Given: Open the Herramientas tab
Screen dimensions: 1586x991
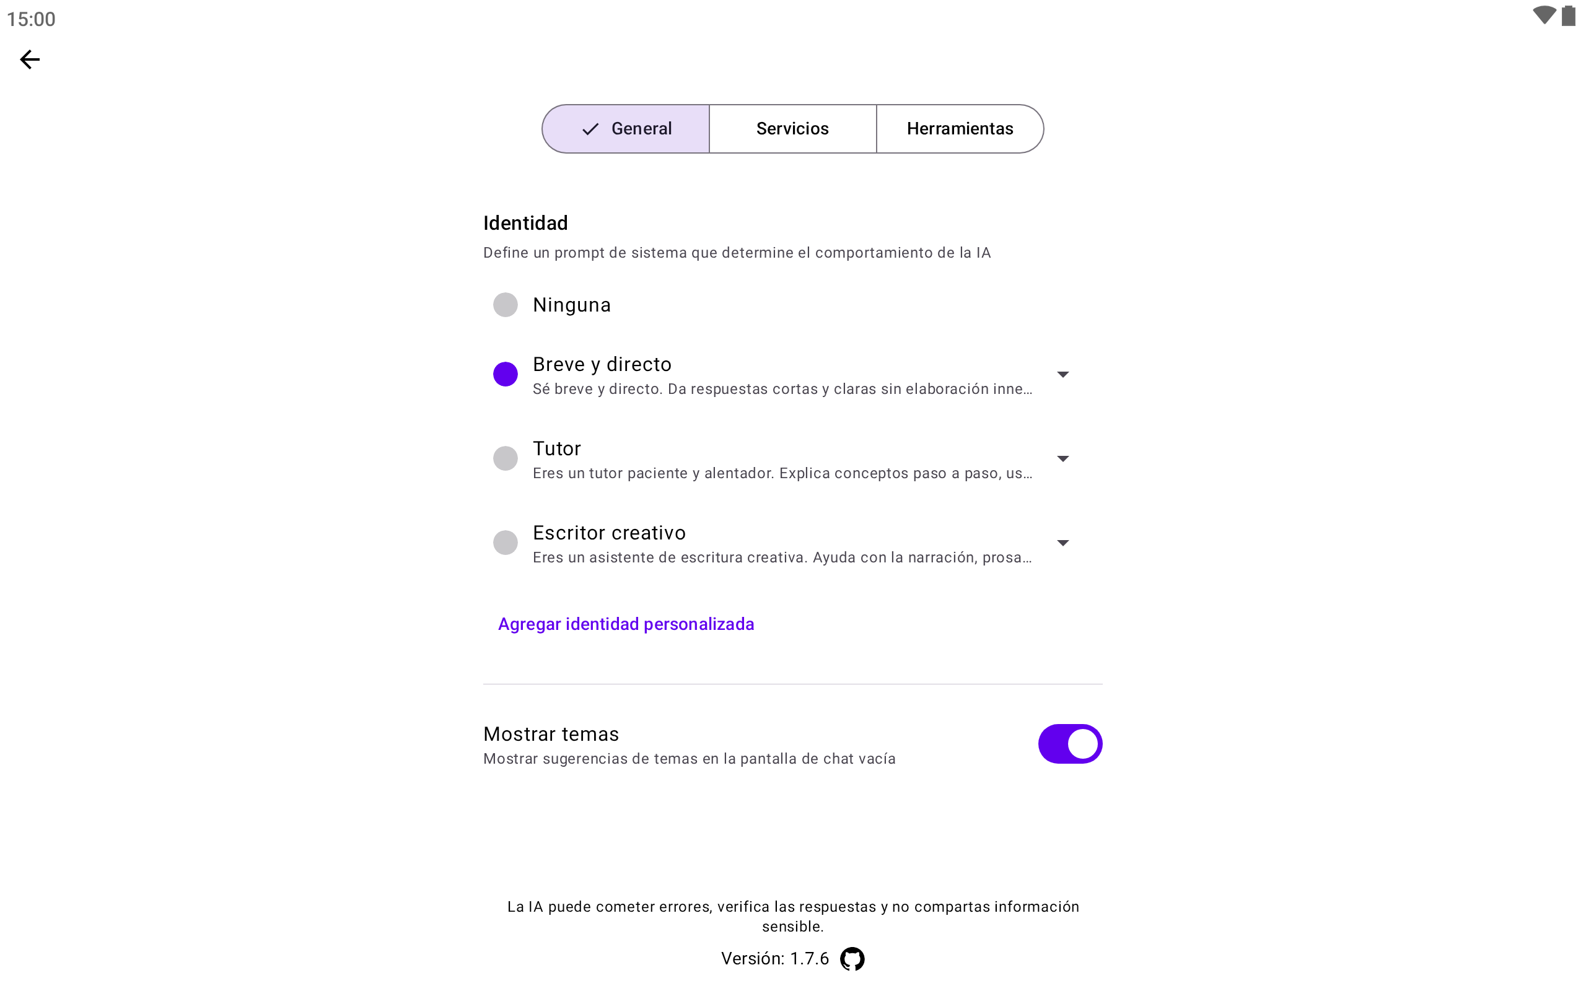Looking at the screenshot, I should point(960,129).
